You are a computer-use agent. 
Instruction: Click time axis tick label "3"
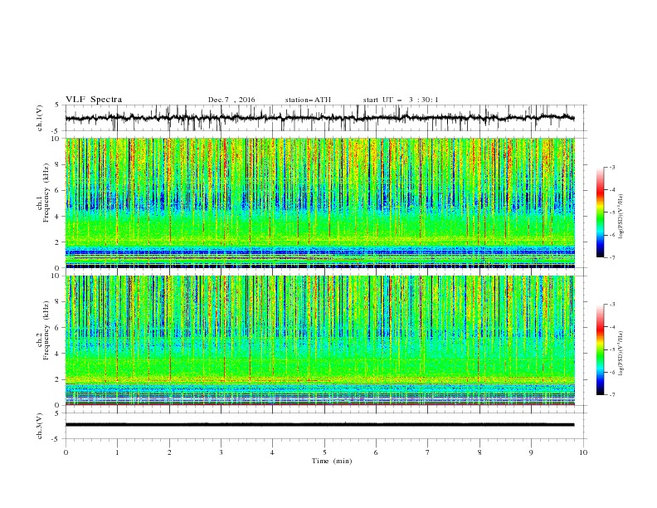point(221,452)
